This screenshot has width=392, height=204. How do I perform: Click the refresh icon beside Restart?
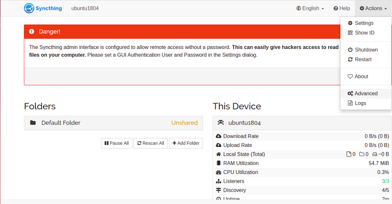point(350,60)
